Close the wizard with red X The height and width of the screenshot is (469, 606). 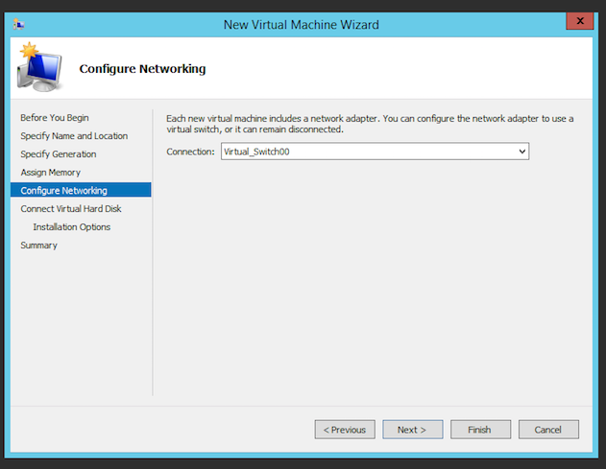pos(580,21)
